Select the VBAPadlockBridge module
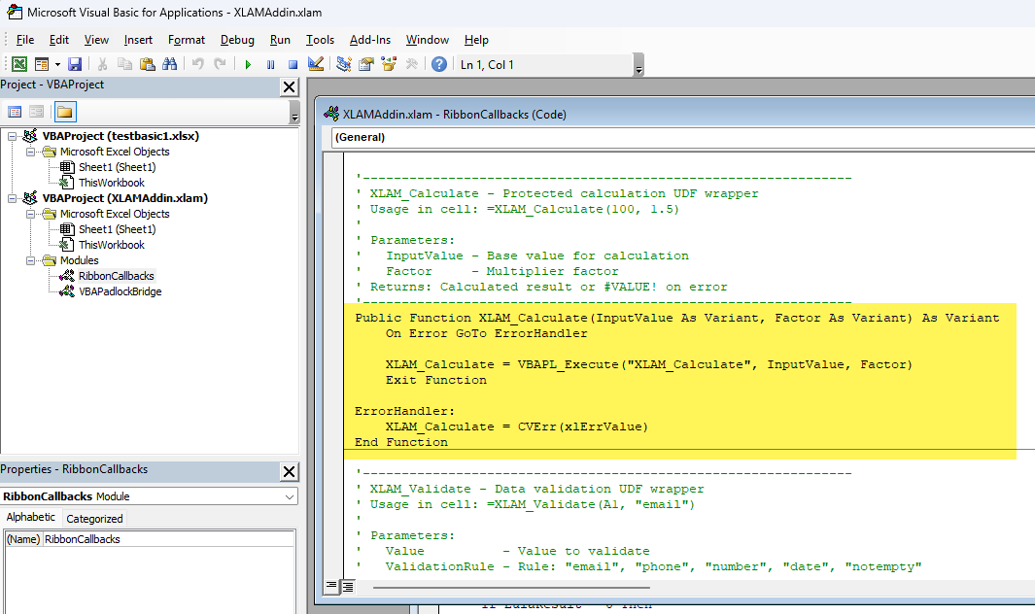The image size is (1035, 614). (x=120, y=290)
